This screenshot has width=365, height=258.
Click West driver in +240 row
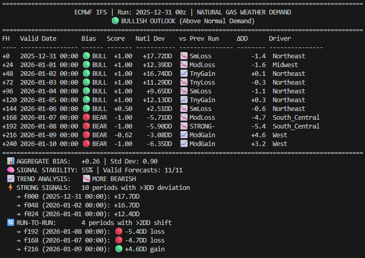pos(280,143)
